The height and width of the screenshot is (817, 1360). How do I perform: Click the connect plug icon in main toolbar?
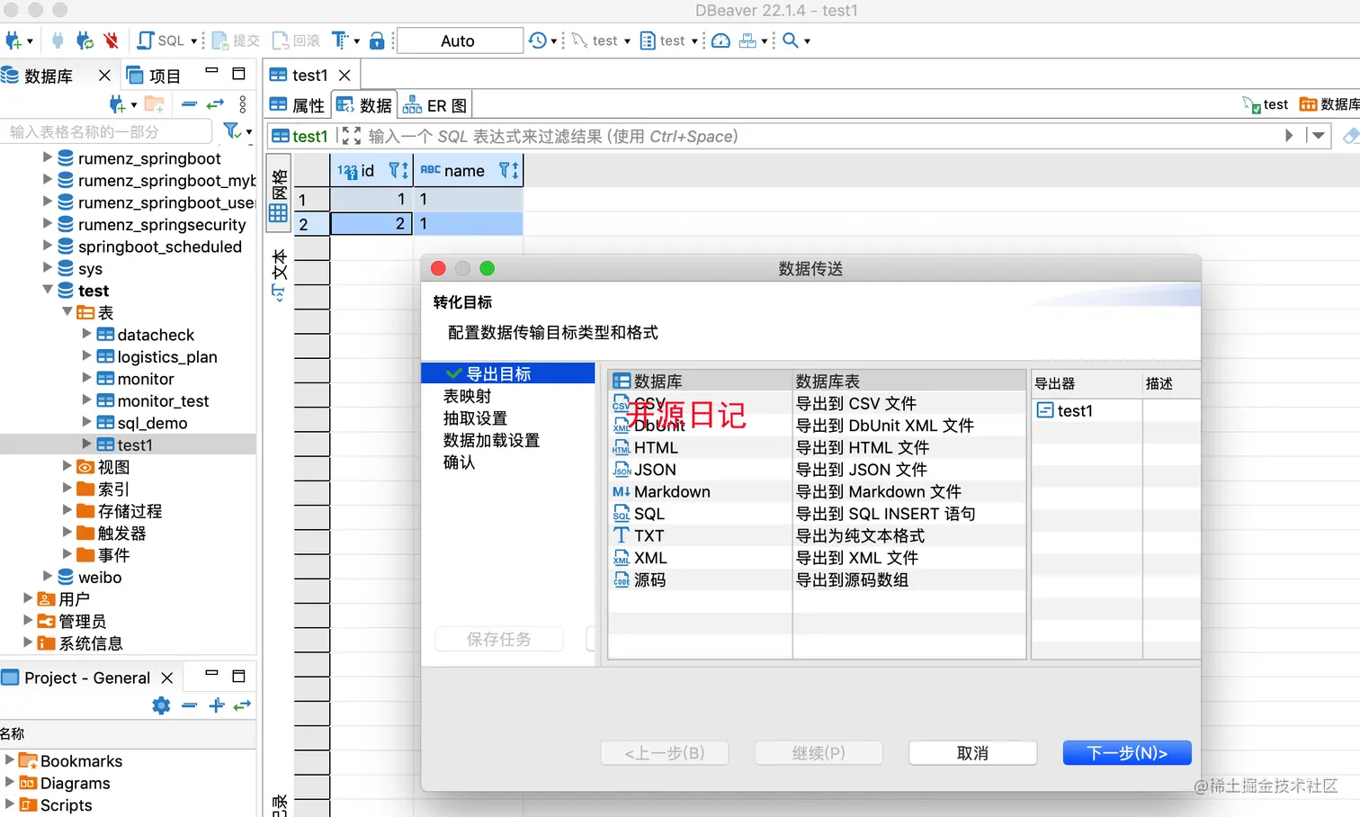(x=58, y=40)
